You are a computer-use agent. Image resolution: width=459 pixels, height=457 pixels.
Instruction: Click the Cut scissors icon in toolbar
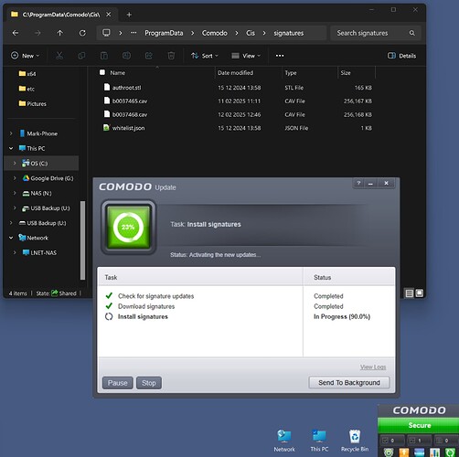point(59,56)
